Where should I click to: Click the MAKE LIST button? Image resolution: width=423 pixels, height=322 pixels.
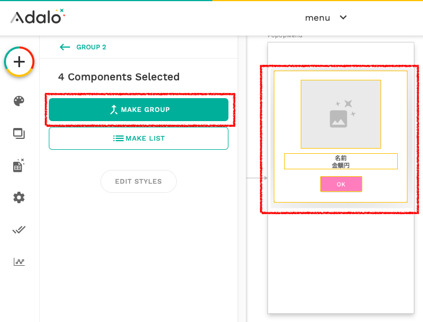(x=139, y=138)
